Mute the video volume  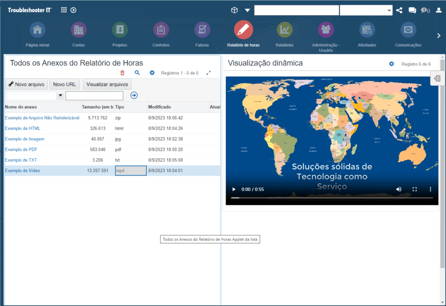point(399,189)
